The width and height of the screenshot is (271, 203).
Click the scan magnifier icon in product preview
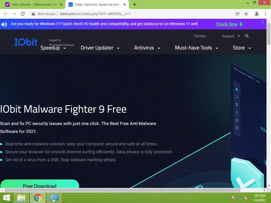(x=237, y=97)
